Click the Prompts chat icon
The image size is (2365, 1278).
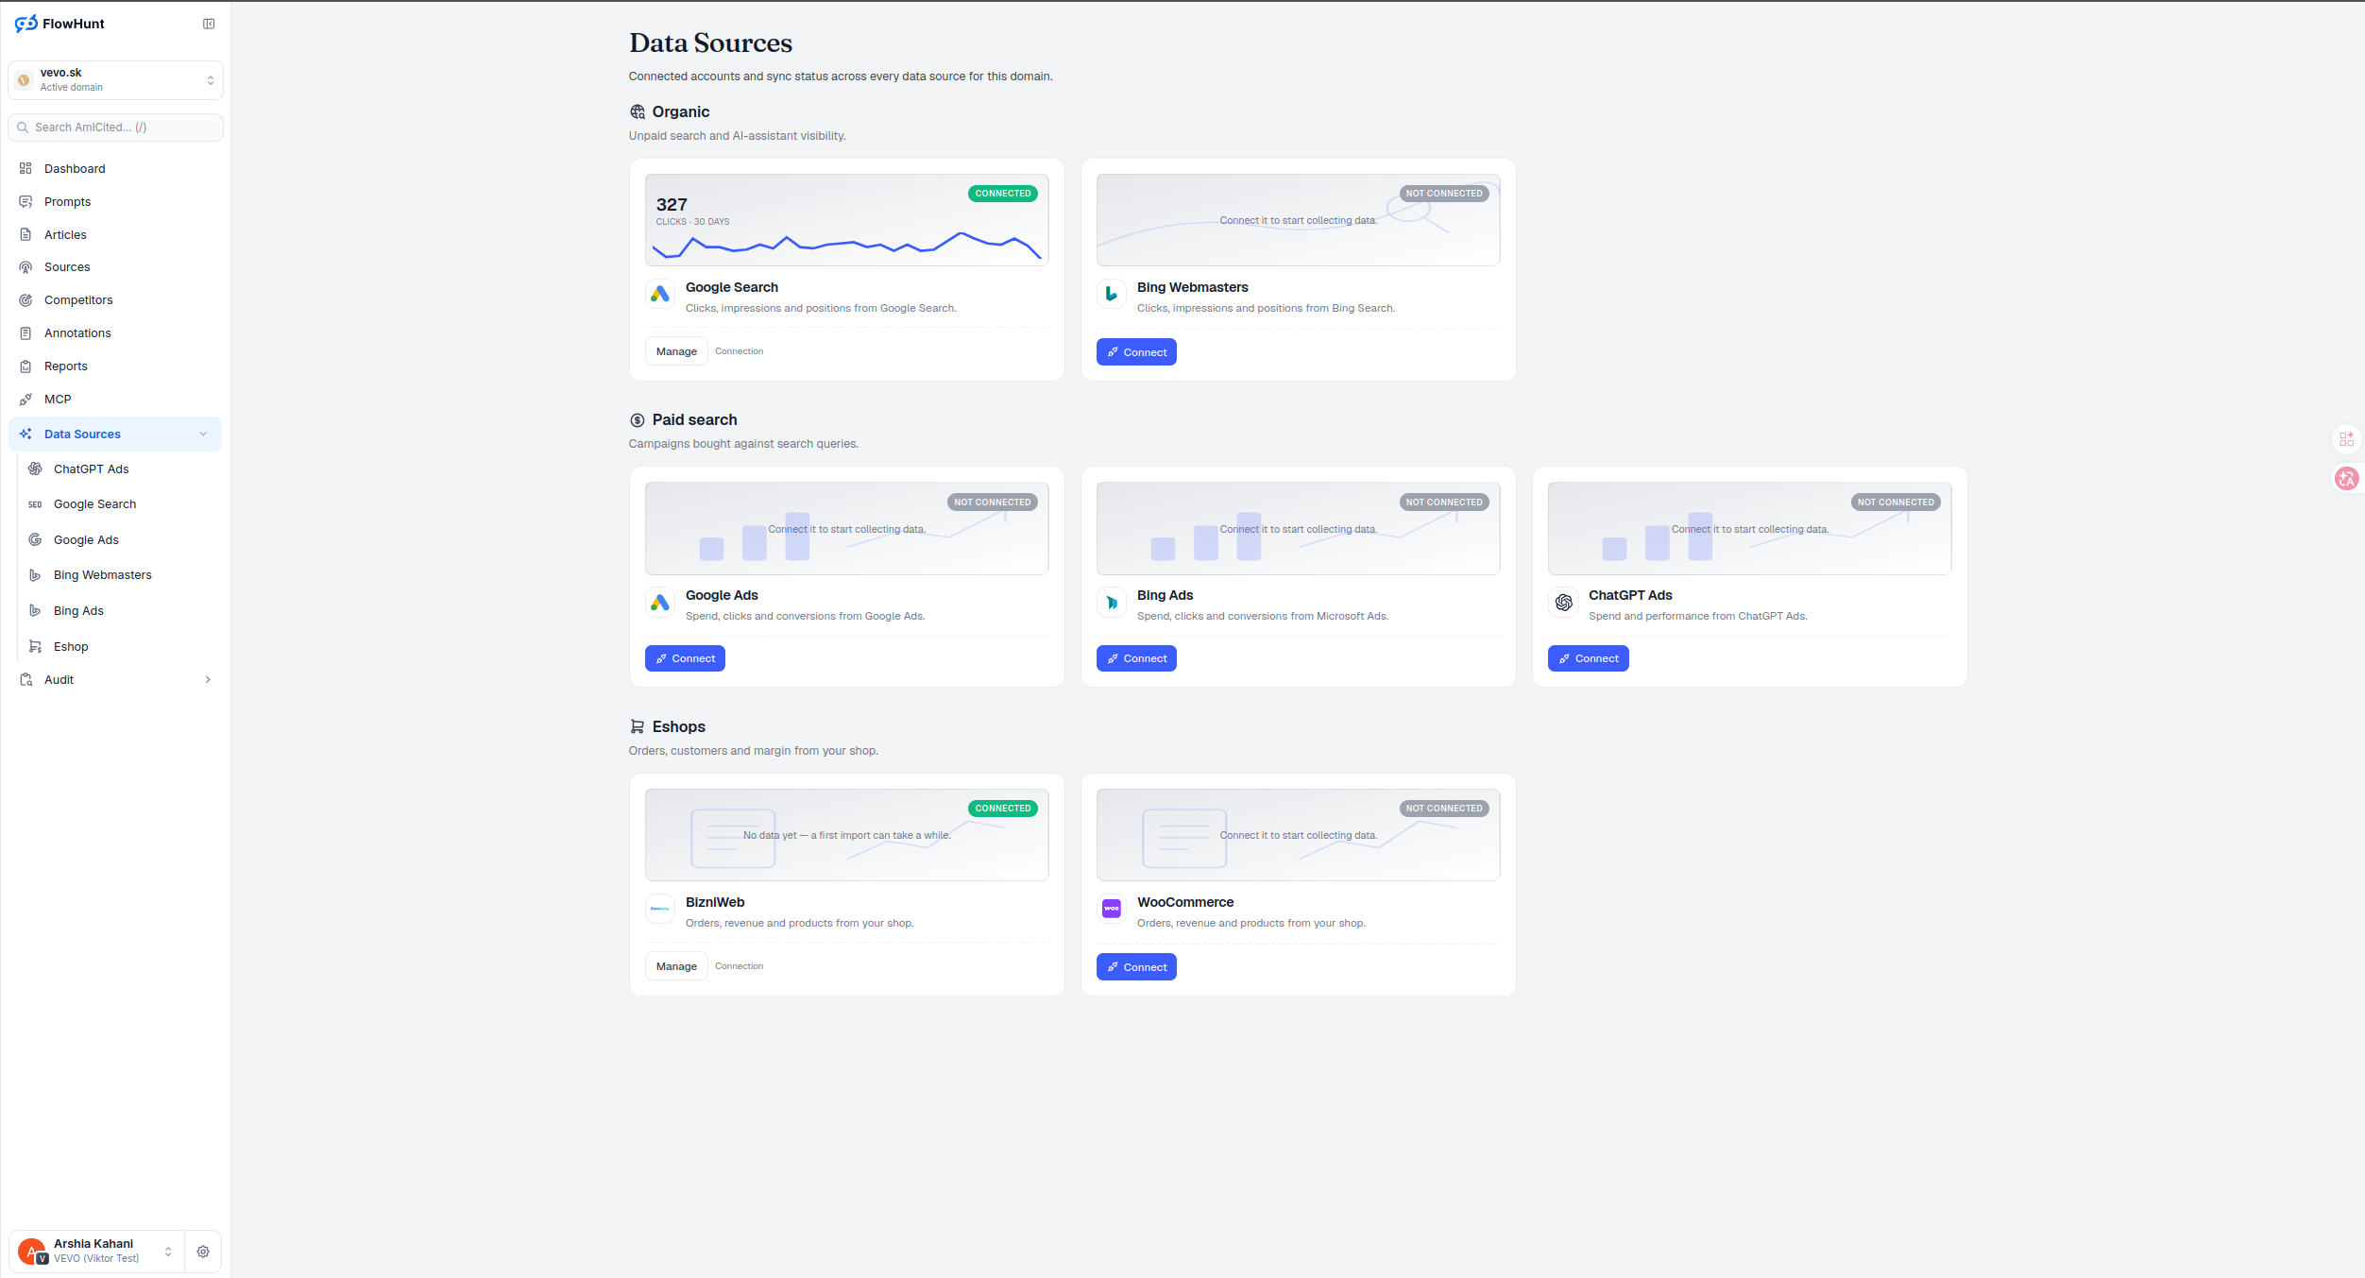tap(26, 202)
